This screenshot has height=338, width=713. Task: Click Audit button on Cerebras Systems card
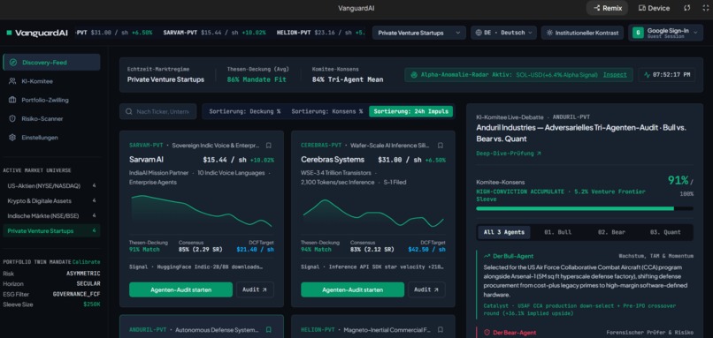tap(426, 289)
